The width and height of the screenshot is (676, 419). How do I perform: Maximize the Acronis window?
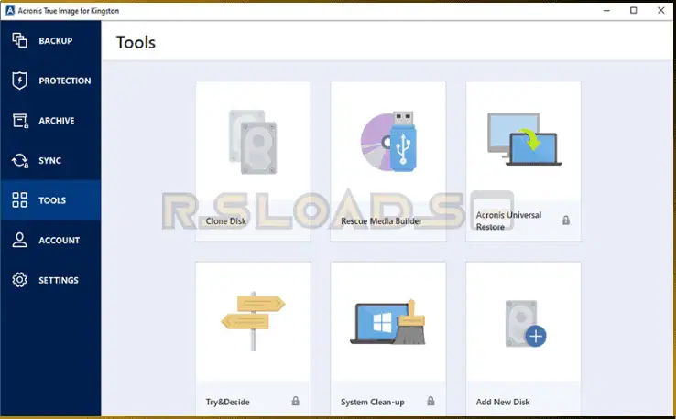(633, 10)
